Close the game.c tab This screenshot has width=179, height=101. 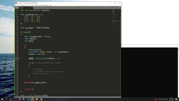tap(31, 8)
